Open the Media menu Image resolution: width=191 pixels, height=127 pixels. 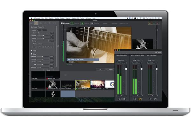pyautogui.click(x=57, y=18)
